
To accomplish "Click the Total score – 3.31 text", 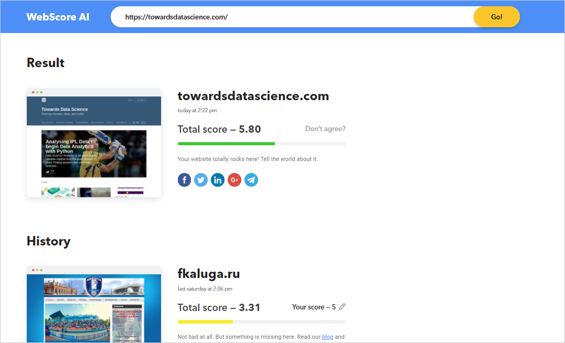I will pos(219,307).
